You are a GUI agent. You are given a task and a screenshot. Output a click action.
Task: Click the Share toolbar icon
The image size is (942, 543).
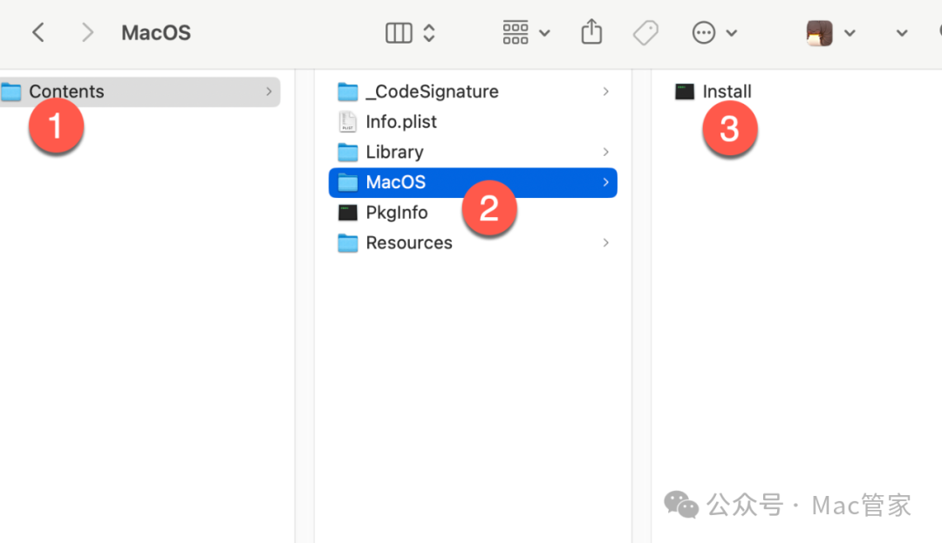point(591,31)
